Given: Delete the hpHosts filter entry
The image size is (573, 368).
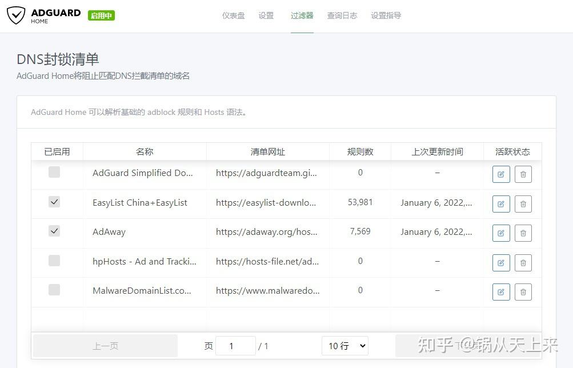Looking at the screenshot, I should [523, 263].
